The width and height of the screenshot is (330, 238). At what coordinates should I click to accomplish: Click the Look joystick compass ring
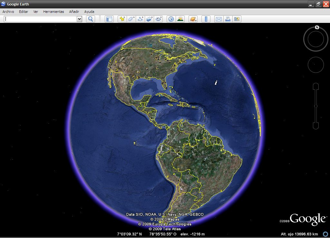pos(316,39)
